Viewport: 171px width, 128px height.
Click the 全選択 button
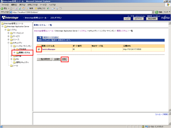57,59
